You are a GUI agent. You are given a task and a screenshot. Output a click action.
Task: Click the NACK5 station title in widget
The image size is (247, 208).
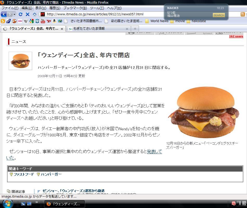[x=173, y=8]
